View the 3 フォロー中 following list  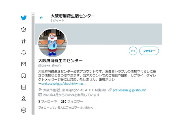(x=48, y=102)
